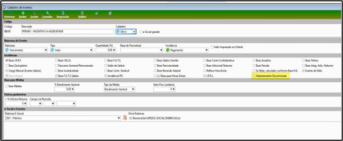The height and width of the screenshot is (141, 343).
Task: Click the Incluir toolbar icon
Action: click(23, 13)
